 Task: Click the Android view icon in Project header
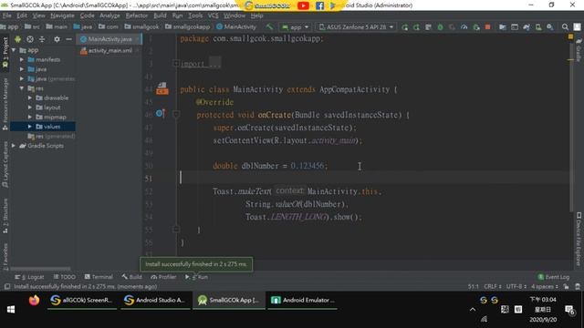[x=17, y=39]
